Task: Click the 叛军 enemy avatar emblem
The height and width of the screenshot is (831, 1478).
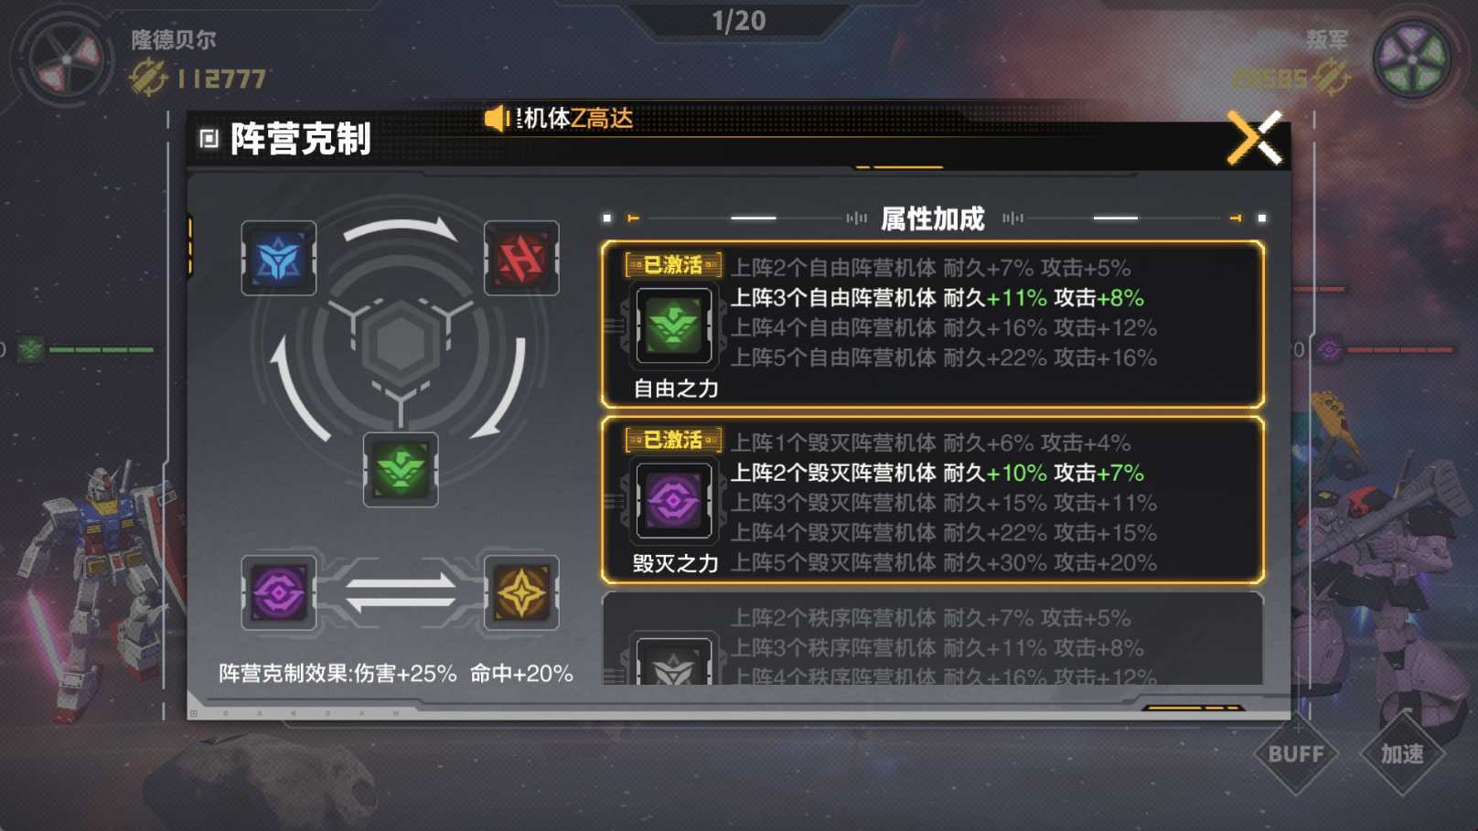Action: pos(1413,60)
